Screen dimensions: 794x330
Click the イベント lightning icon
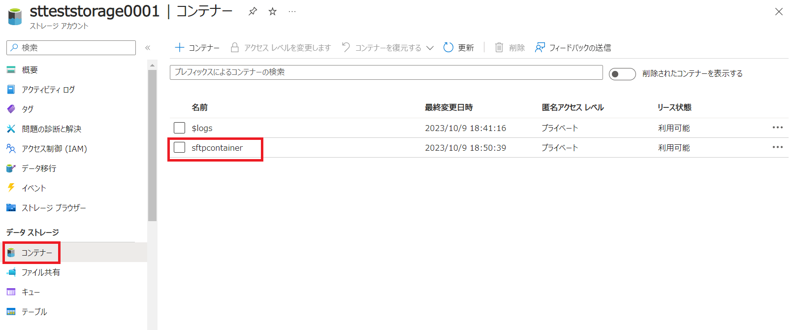coord(11,188)
